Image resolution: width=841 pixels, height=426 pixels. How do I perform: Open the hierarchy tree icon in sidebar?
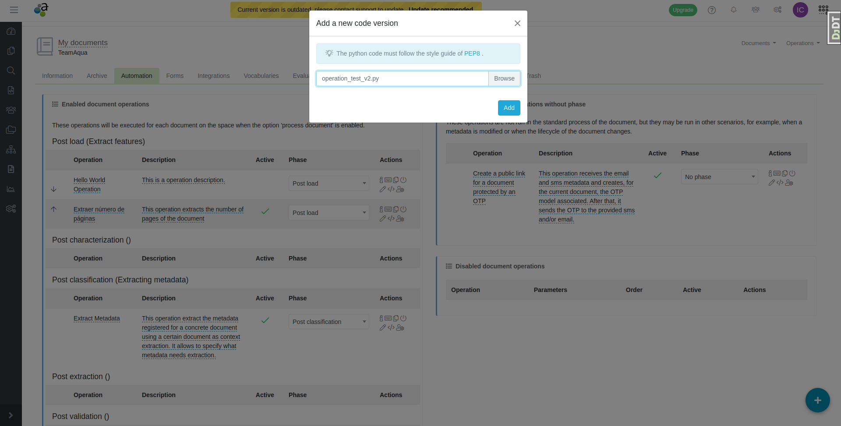pyautogui.click(x=11, y=150)
